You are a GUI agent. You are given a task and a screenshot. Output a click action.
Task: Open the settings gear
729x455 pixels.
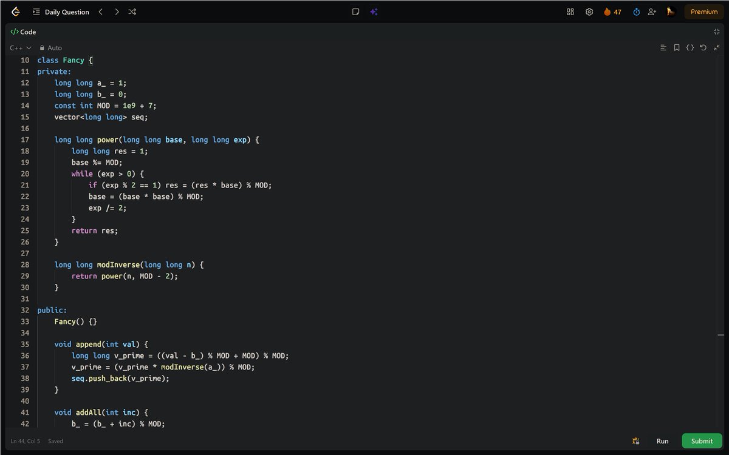(589, 12)
